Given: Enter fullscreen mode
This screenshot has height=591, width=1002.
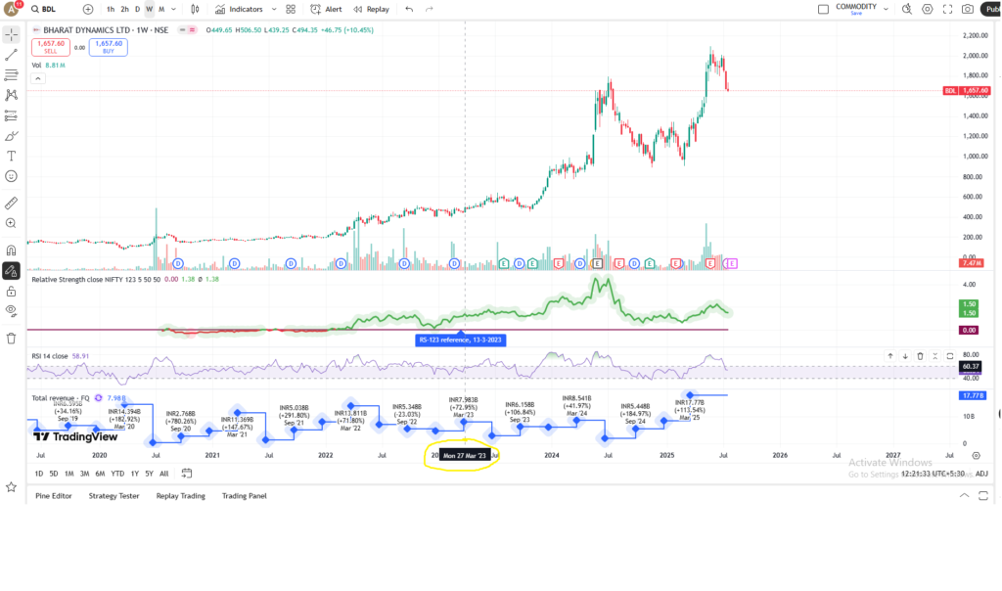Looking at the screenshot, I should [x=947, y=9].
